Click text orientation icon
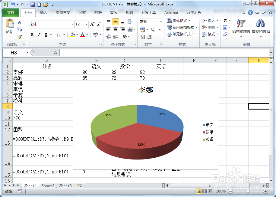The image size is (276, 197). coord(125,37)
